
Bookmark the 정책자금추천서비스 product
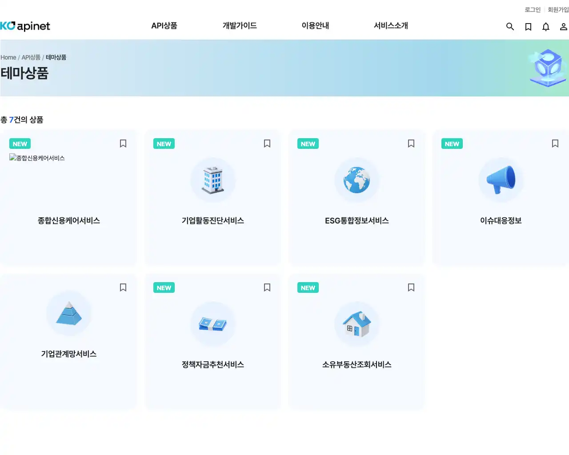[x=267, y=287]
